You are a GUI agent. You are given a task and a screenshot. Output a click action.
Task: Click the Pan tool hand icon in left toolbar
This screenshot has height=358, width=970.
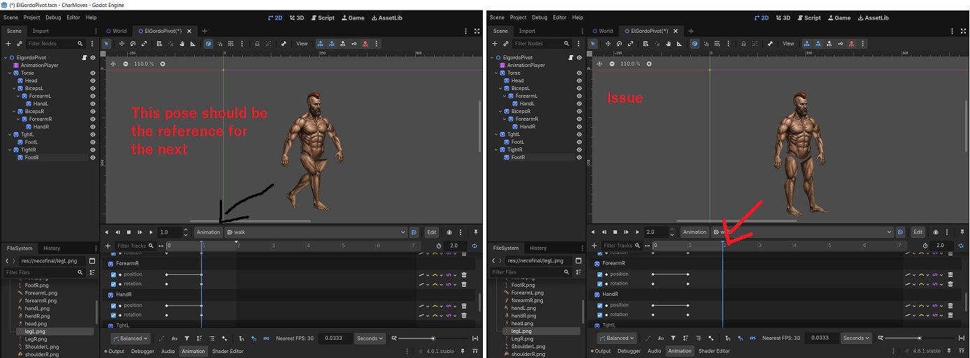tap(181, 43)
